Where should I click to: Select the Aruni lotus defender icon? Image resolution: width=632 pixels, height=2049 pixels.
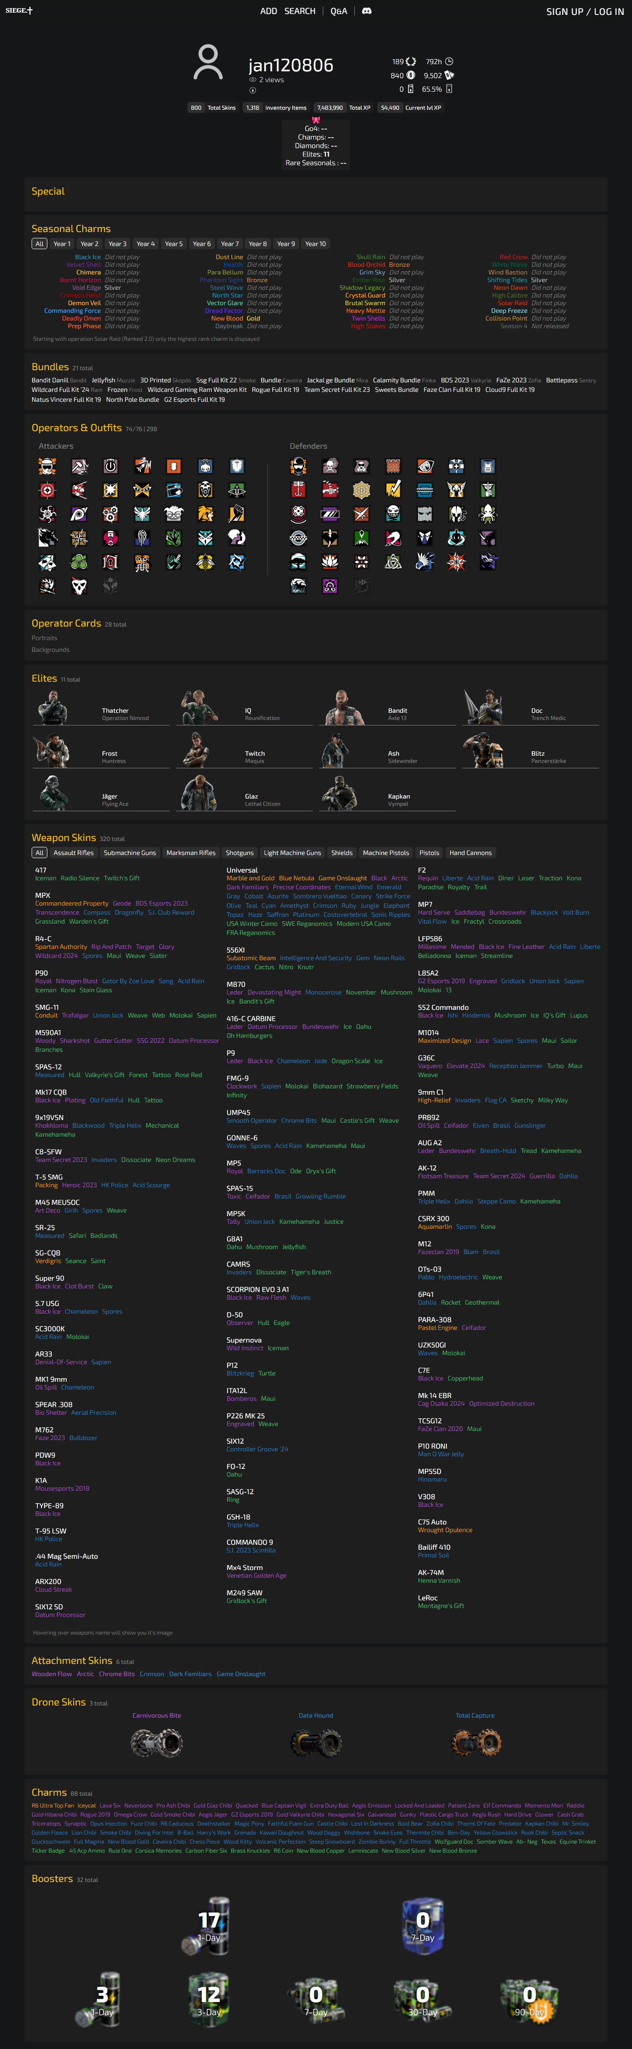[x=330, y=562]
